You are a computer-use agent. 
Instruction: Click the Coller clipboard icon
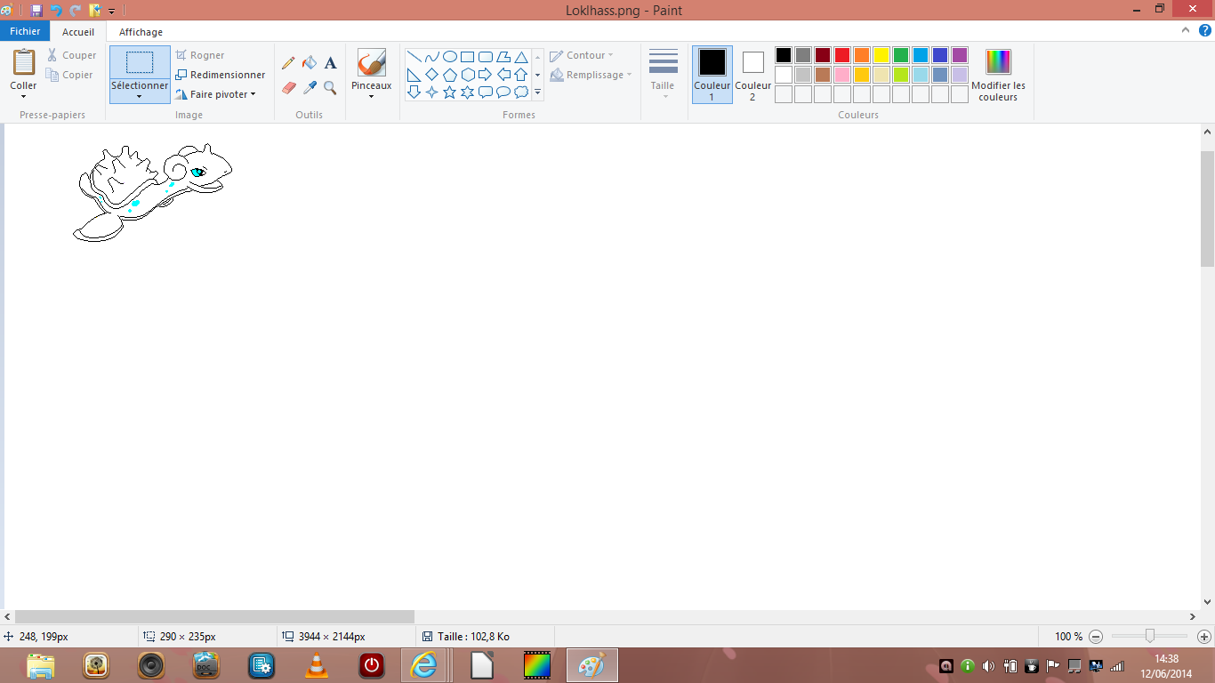coord(24,63)
